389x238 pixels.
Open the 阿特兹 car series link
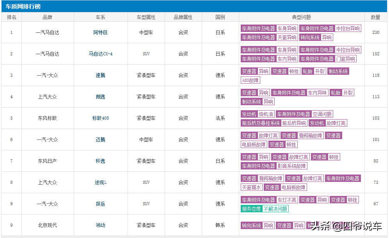click(101, 32)
